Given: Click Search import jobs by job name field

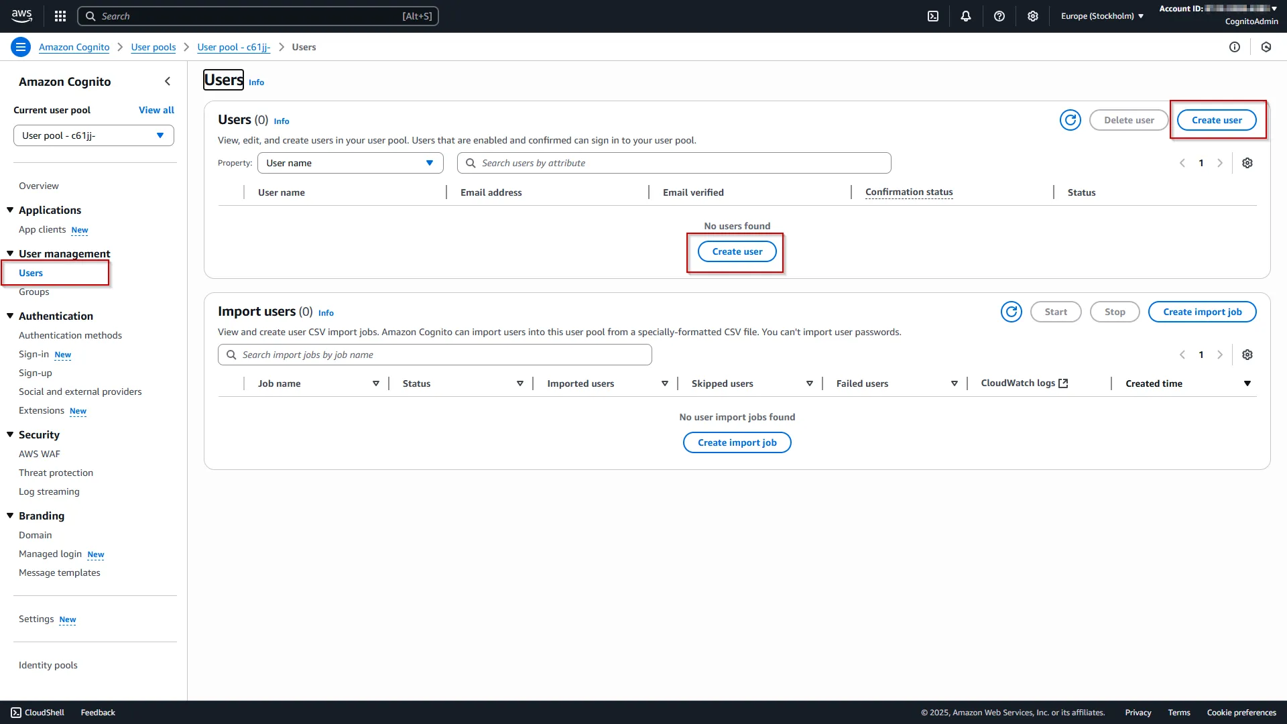Looking at the screenshot, I should pyautogui.click(x=435, y=355).
